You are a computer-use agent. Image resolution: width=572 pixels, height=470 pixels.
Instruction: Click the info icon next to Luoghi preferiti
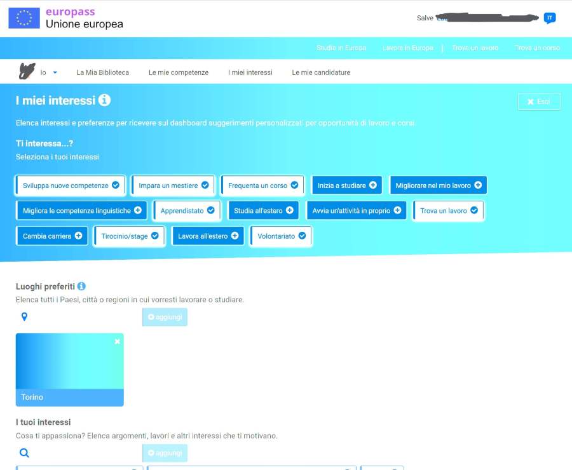pos(81,286)
